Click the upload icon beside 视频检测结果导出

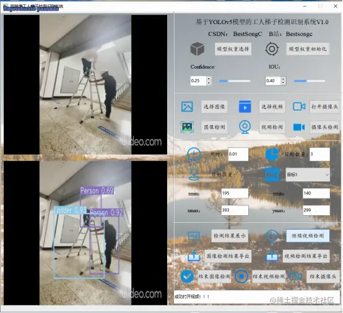tap(272, 256)
